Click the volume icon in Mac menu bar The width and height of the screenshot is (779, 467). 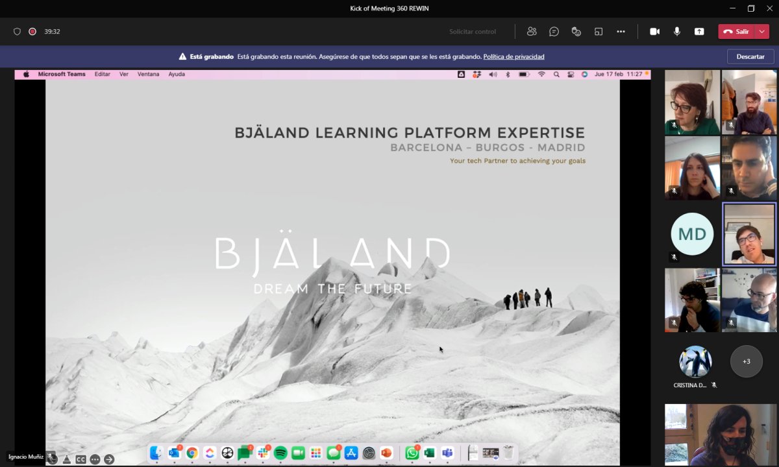[493, 75]
